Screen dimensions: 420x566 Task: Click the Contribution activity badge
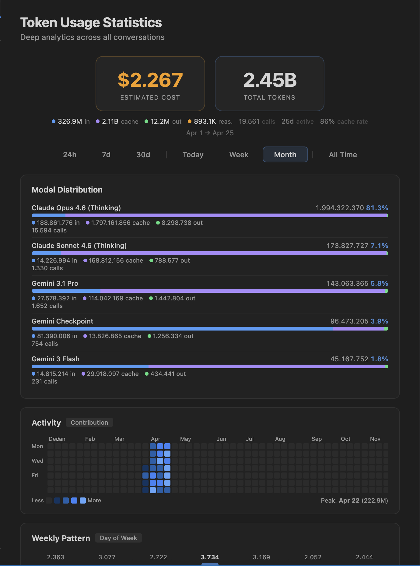89,423
